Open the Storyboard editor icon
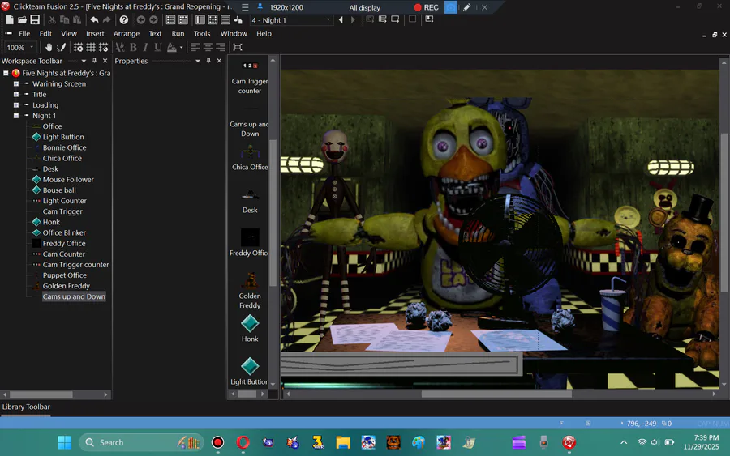 (x=170, y=20)
